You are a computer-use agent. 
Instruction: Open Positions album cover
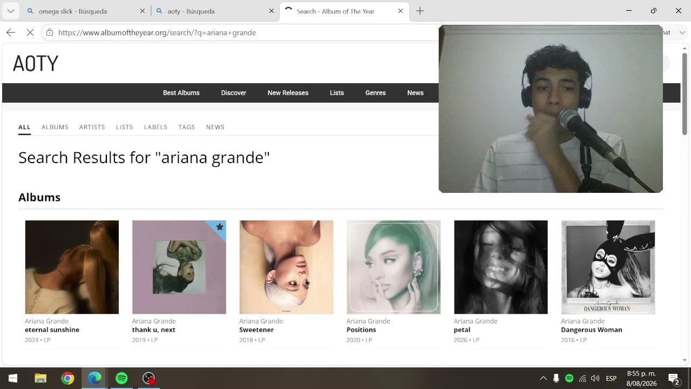click(x=394, y=267)
